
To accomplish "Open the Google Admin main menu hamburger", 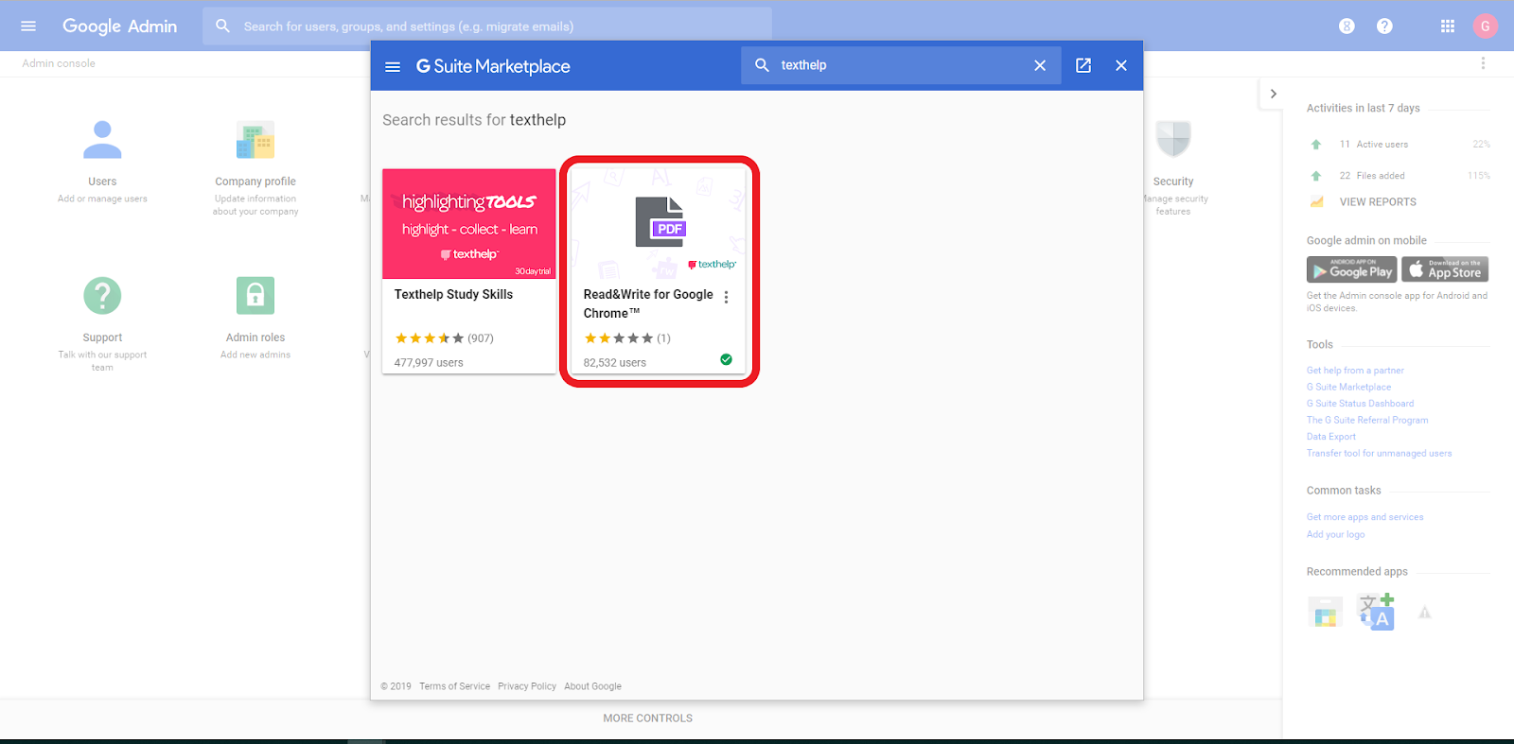I will pyautogui.click(x=28, y=26).
